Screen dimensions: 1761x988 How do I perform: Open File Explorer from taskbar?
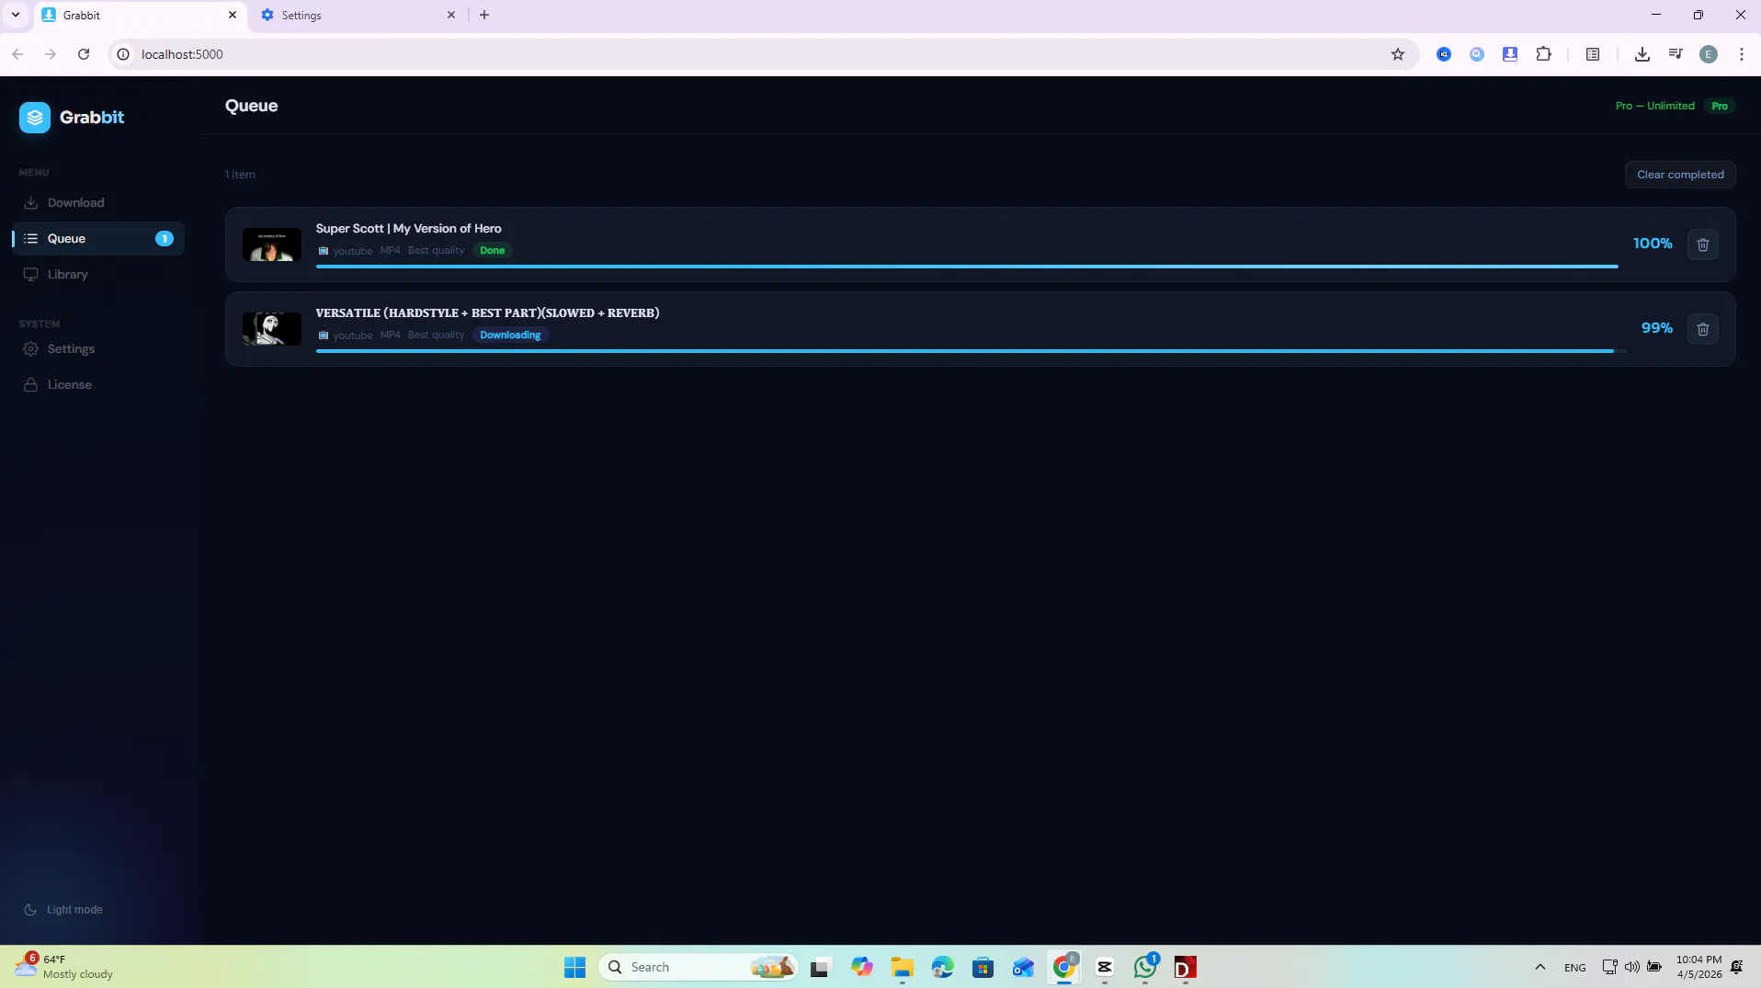click(902, 968)
